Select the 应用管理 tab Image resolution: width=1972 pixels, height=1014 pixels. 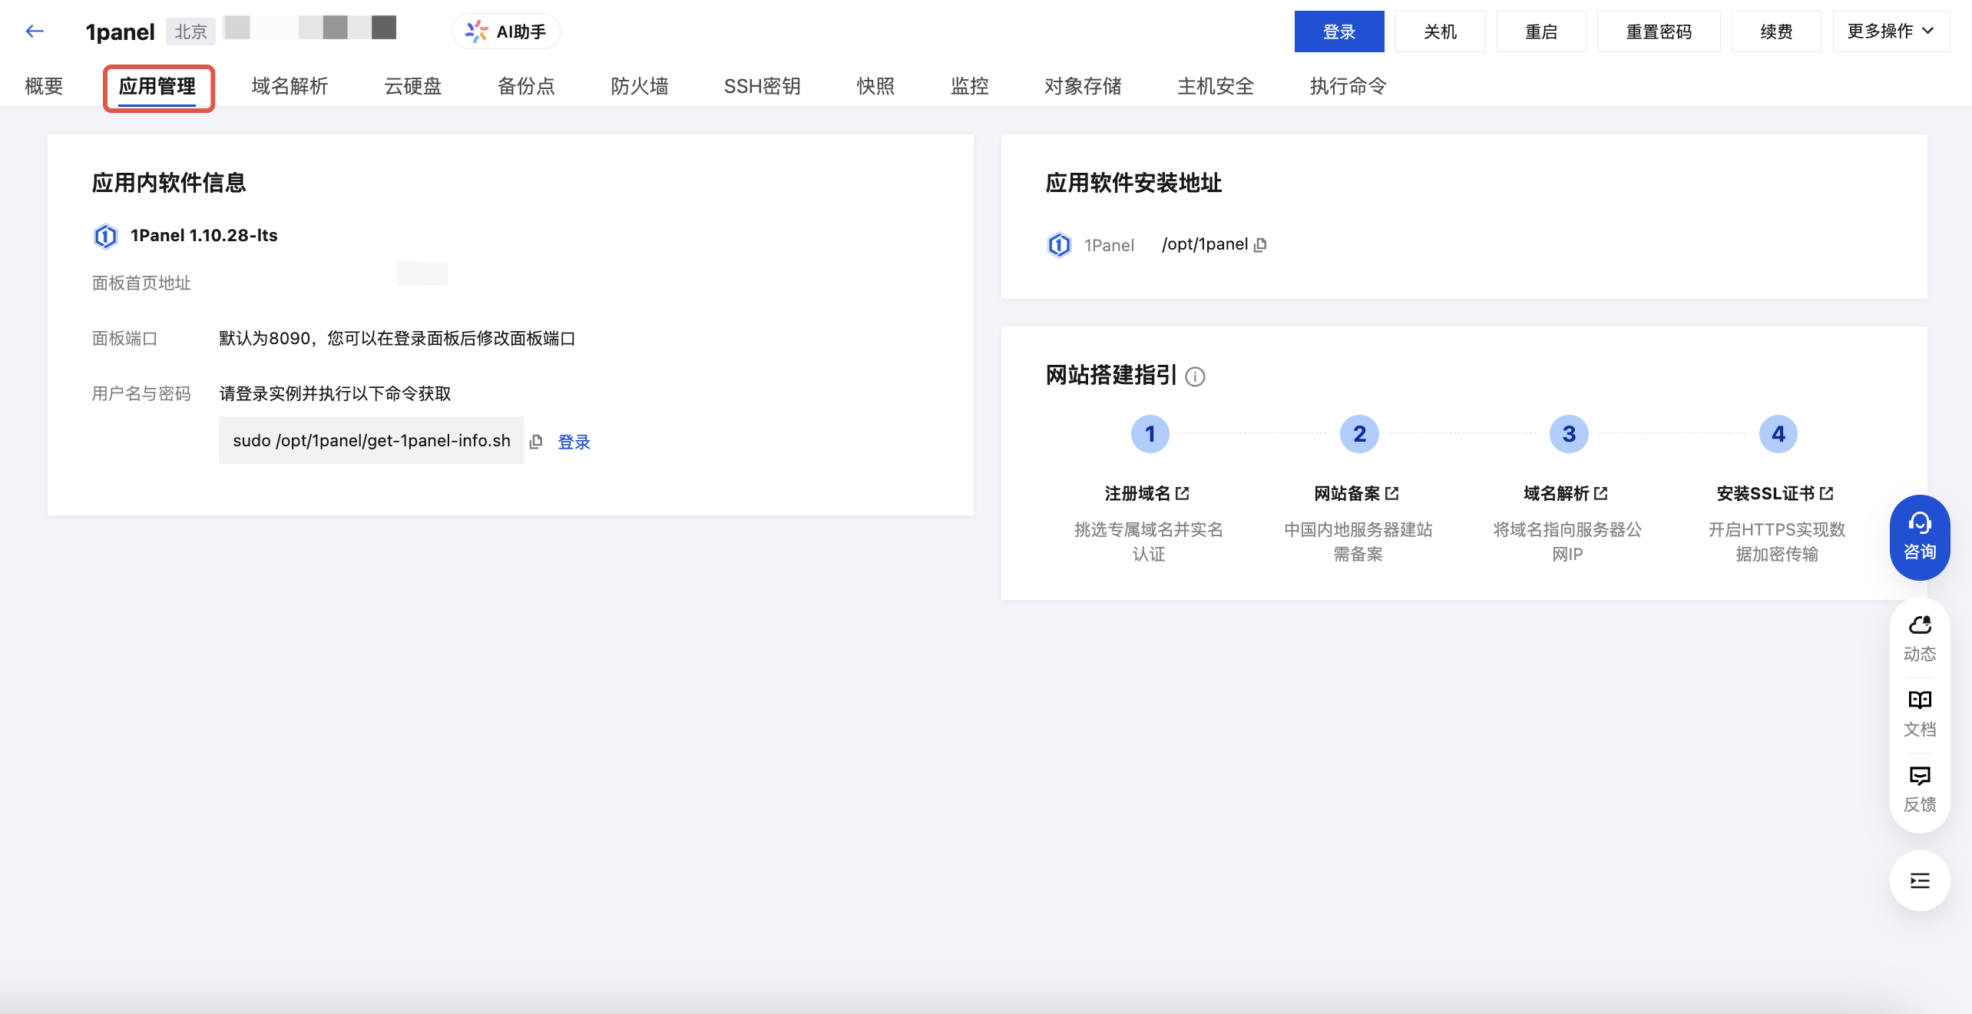pos(157,86)
